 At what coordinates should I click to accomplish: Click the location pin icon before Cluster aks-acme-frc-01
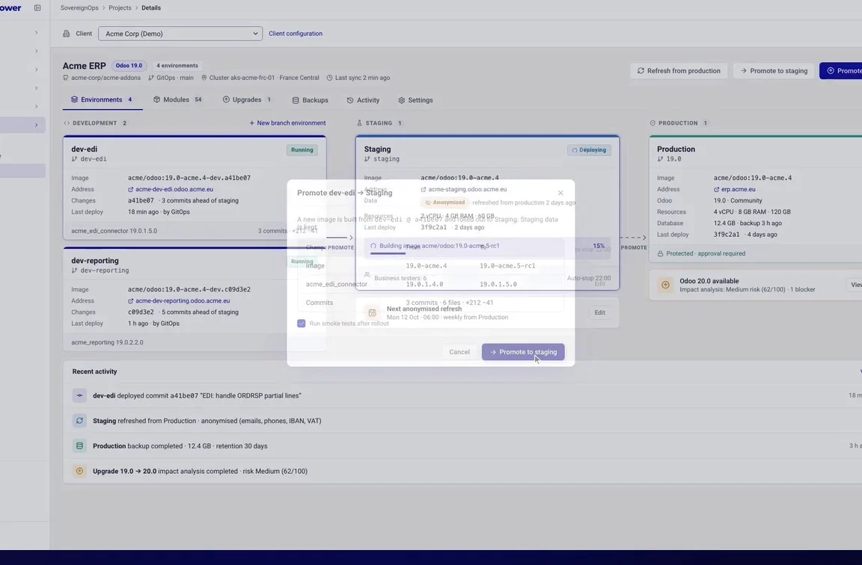pos(204,78)
